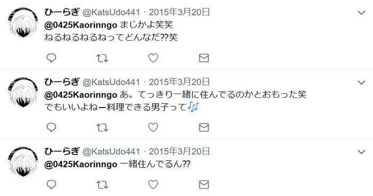Retweet the 料理できる男子 tweet

click(102, 127)
